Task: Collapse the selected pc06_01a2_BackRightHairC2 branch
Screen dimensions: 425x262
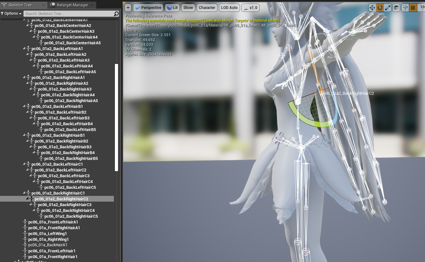Action: (27, 199)
